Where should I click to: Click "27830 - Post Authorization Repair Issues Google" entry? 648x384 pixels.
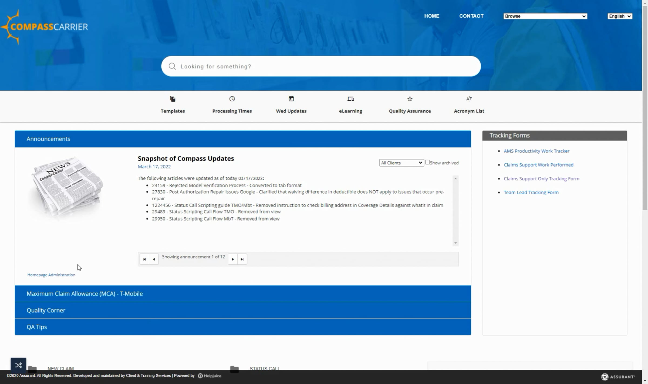pos(298,195)
